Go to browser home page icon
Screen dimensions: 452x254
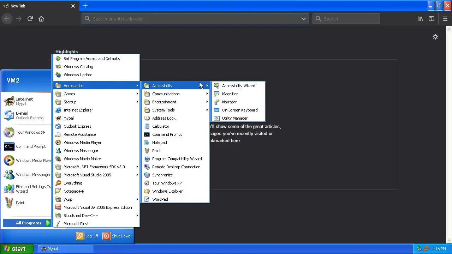[41, 19]
